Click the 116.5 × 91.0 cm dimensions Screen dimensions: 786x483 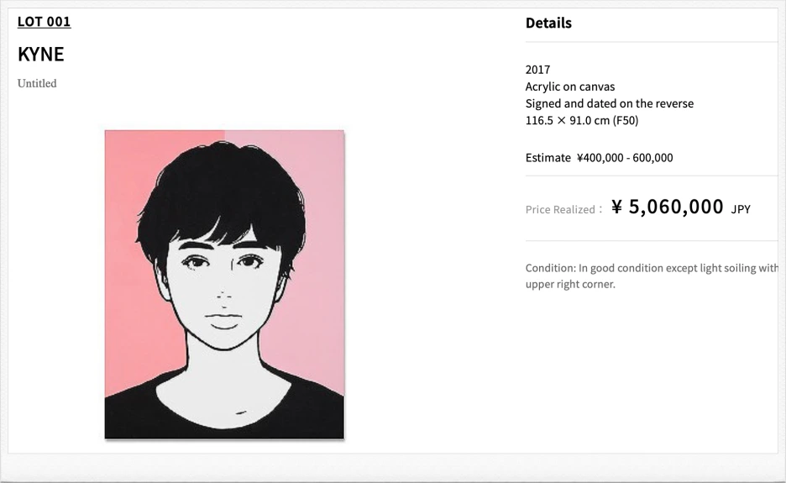[582, 120]
